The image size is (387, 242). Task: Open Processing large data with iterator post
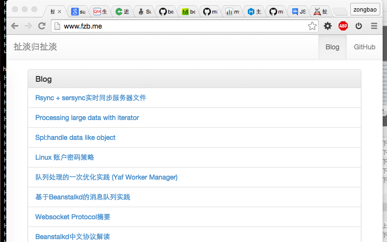tap(87, 118)
